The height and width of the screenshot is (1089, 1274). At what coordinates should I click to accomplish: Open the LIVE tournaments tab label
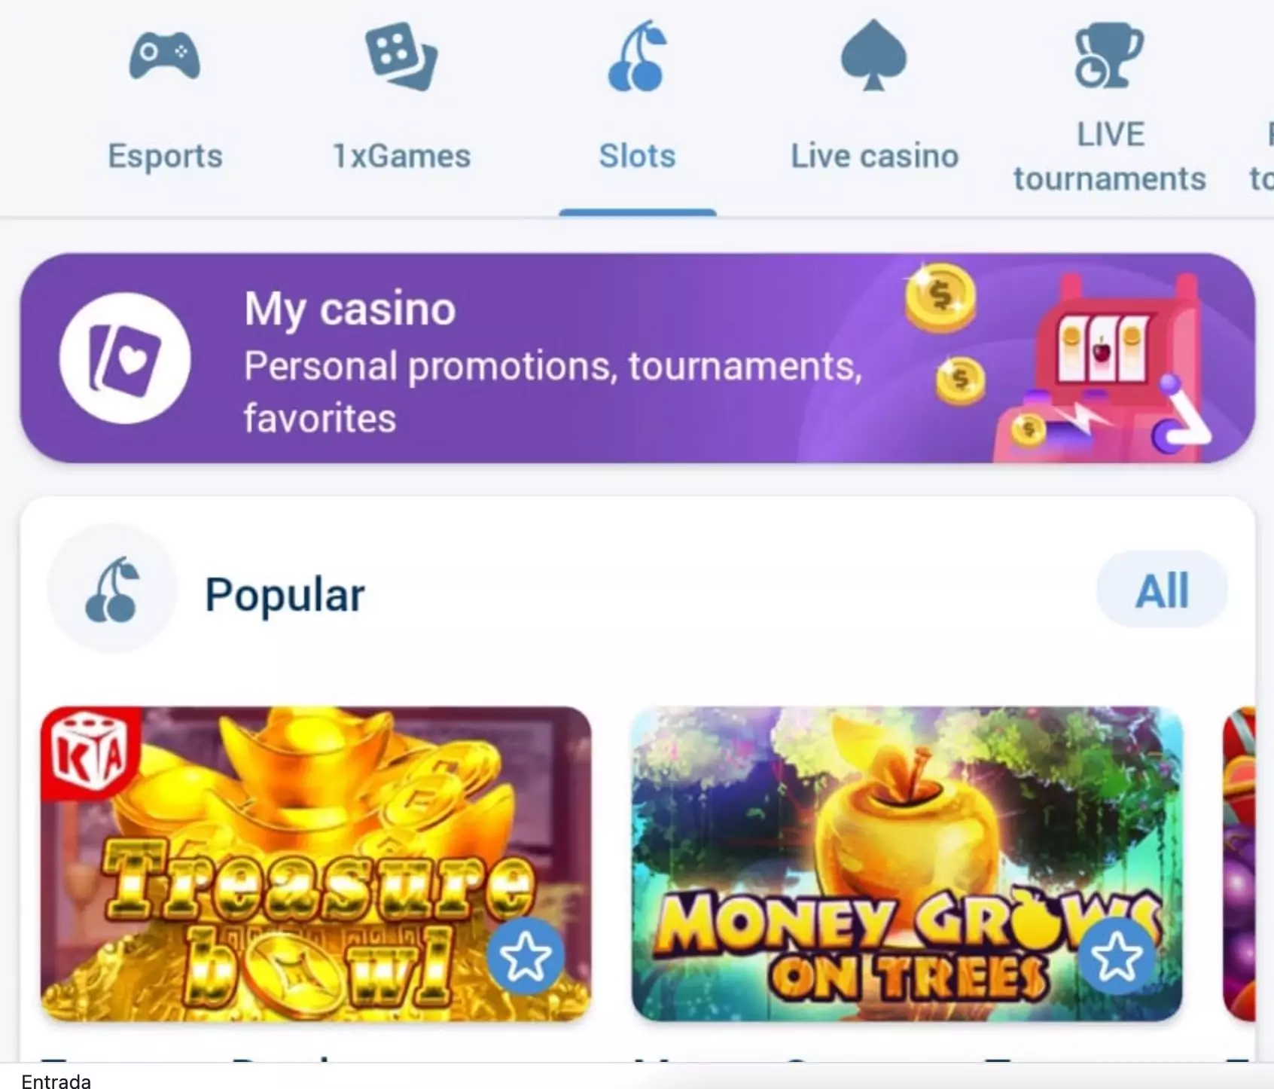pyautogui.click(x=1110, y=157)
